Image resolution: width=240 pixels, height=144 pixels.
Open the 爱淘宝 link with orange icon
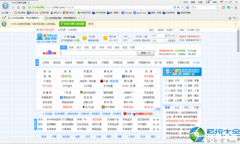pos(66,76)
